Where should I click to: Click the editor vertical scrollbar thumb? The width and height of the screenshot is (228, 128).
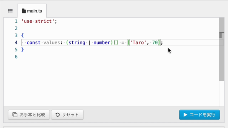(x=222, y=49)
